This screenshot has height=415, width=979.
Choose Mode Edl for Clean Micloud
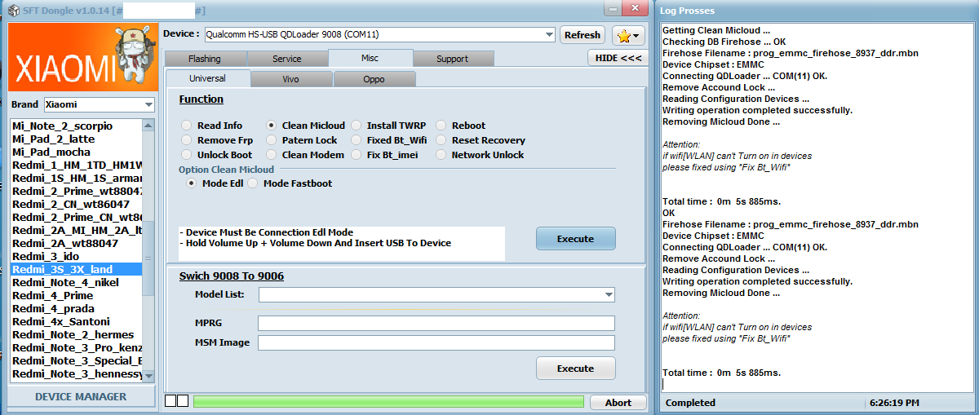[215, 183]
